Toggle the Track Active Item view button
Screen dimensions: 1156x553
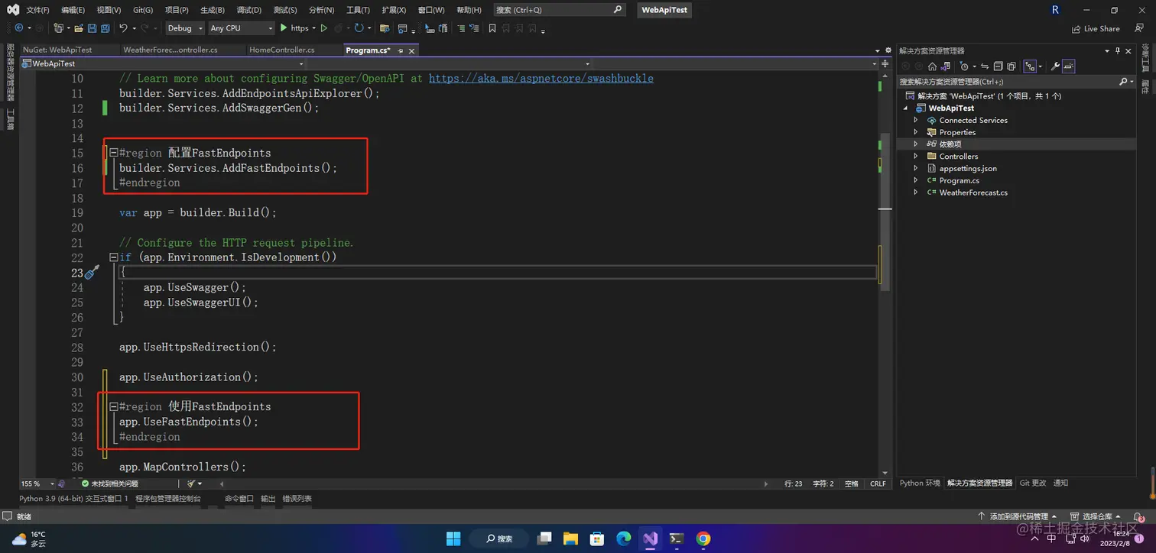(1030, 66)
